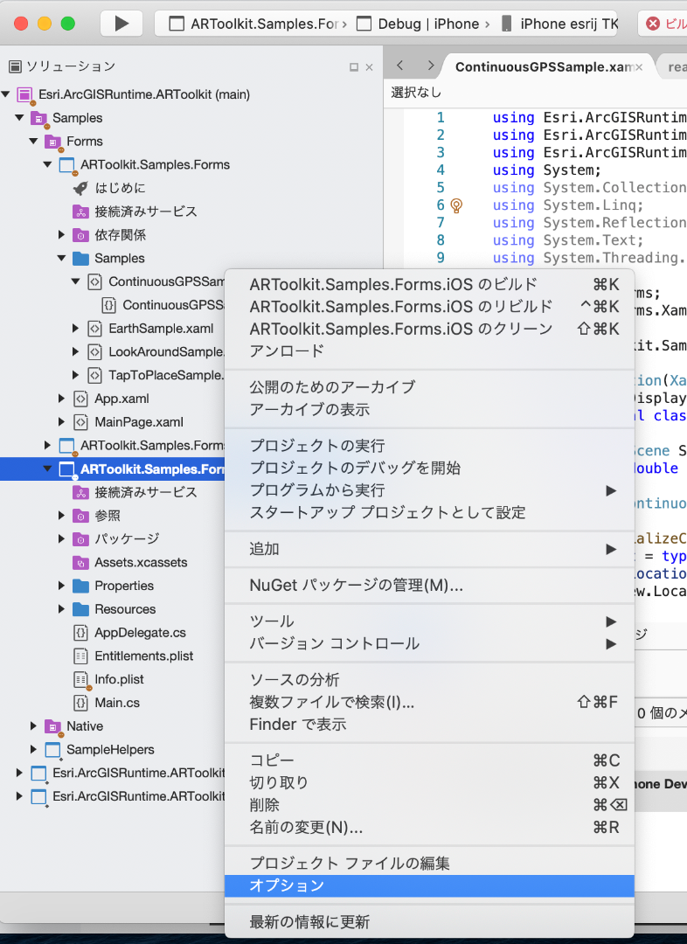
Task: Click the Info.plist file icon
Action: click(x=80, y=680)
